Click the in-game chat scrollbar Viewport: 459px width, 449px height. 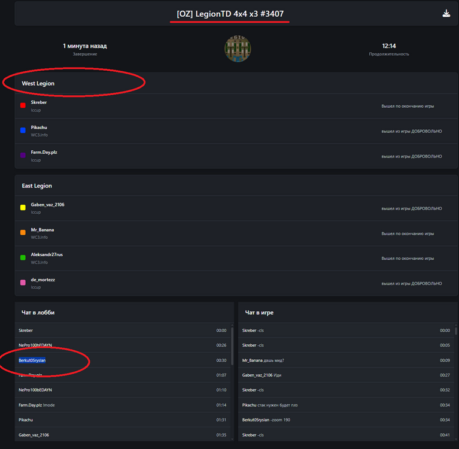point(455,330)
